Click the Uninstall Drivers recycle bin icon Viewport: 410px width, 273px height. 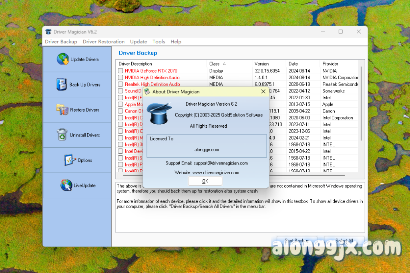[62, 135]
